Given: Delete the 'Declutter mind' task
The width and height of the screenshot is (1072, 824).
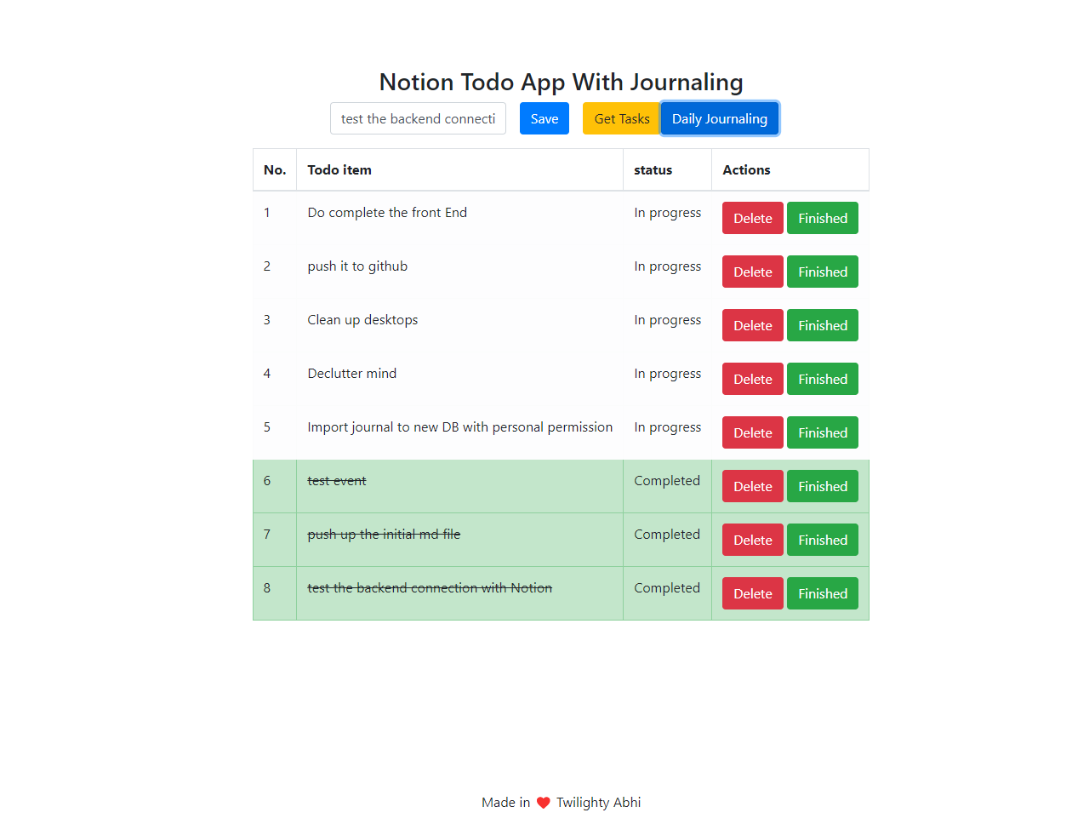Looking at the screenshot, I should [x=752, y=379].
